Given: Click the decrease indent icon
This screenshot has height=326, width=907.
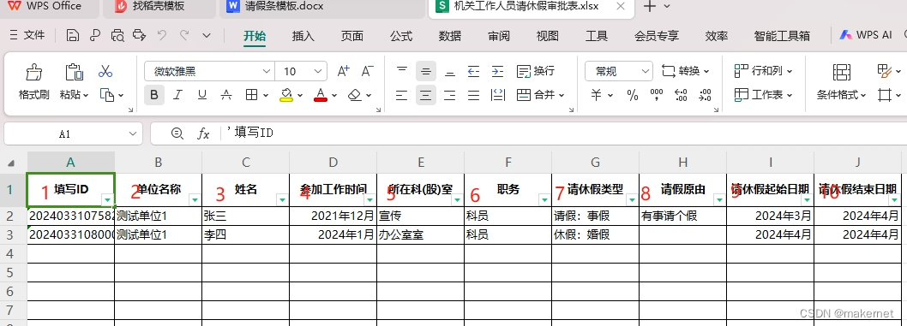Looking at the screenshot, I should click(x=474, y=71).
